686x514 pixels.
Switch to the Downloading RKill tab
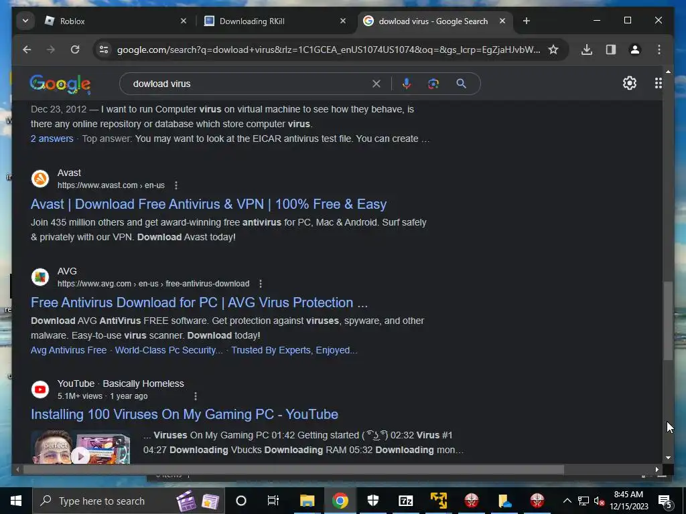[x=275, y=21]
